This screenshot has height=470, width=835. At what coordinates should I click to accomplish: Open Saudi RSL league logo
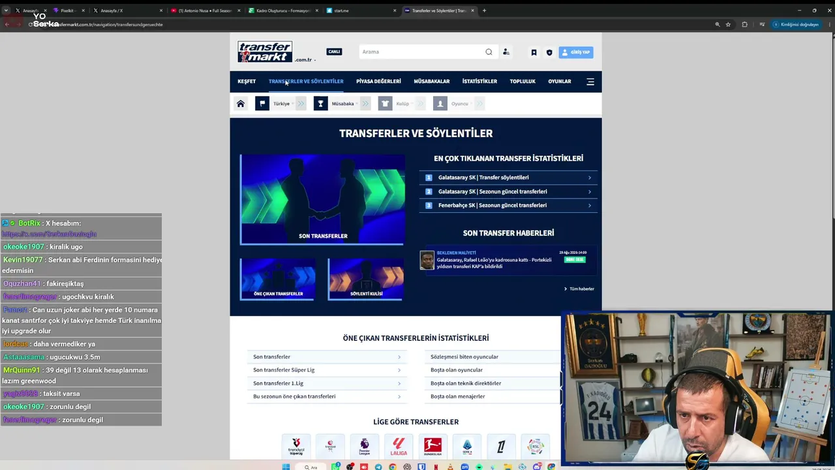536,446
